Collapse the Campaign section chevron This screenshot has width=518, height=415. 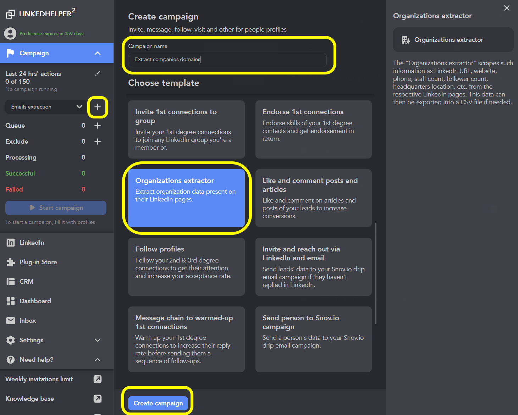point(98,53)
